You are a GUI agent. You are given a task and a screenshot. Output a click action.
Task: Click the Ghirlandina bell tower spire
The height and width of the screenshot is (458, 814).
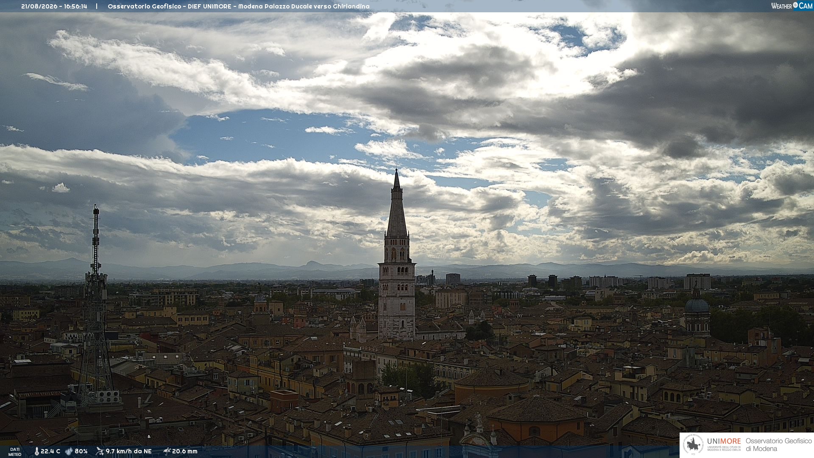[x=396, y=203]
